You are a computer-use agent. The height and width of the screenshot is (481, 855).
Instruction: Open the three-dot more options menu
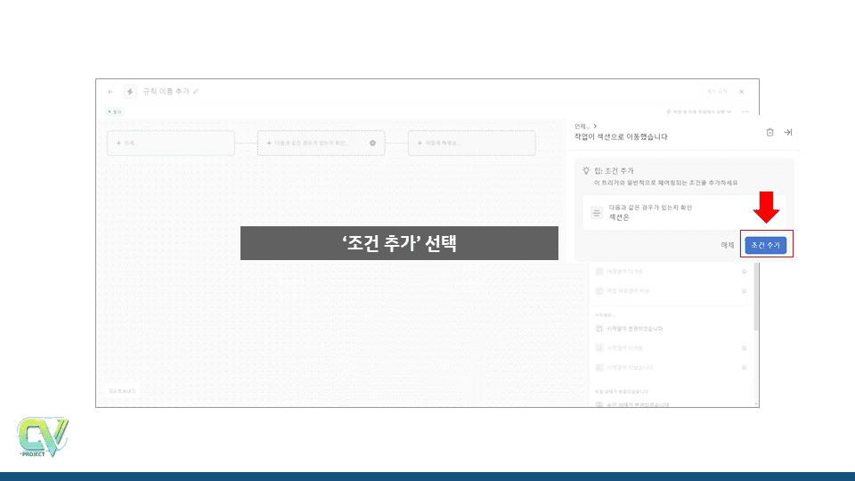[x=745, y=111]
